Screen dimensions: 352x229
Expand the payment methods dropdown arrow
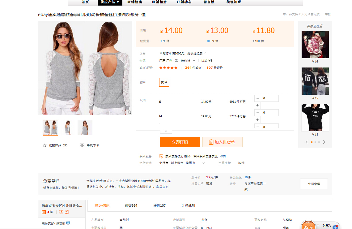[203, 163]
